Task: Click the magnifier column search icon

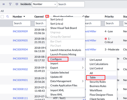Action: point(8,16)
